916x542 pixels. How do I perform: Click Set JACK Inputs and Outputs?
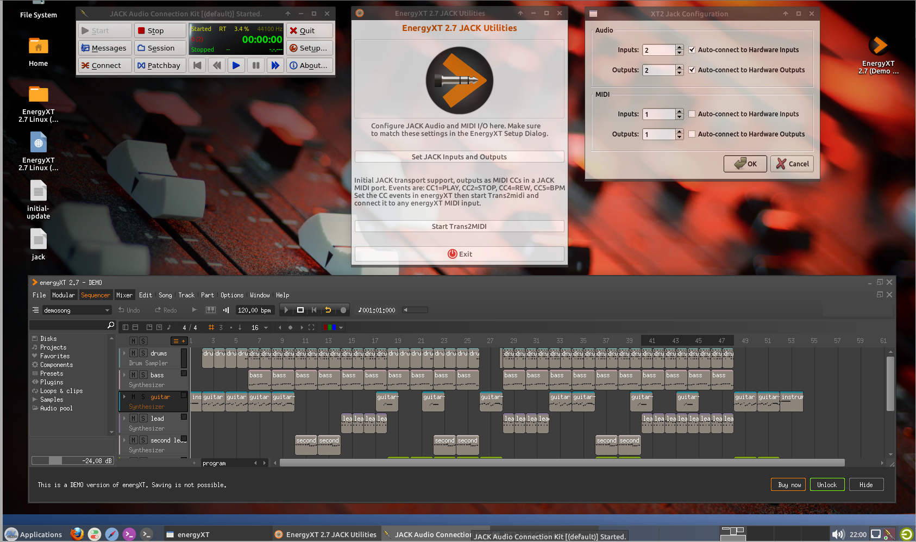coord(459,157)
